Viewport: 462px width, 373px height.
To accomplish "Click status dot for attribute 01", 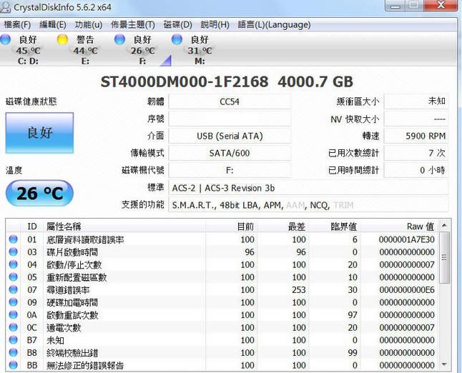I will (x=14, y=239).
